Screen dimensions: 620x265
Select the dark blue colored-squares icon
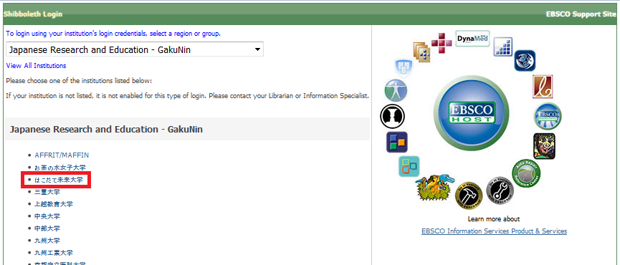tap(396, 143)
